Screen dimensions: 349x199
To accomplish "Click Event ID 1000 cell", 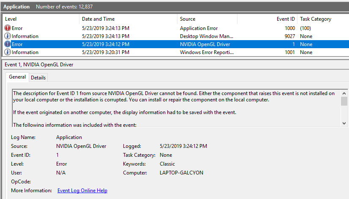I will click(290, 28).
